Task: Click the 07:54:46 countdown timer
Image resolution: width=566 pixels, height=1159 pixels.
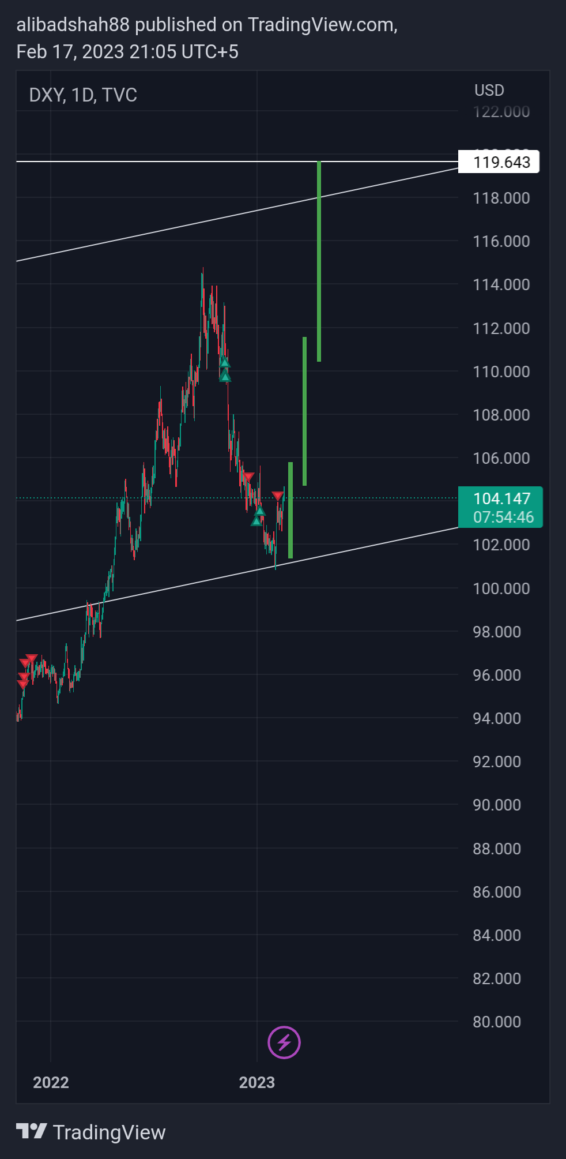Action: [x=504, y=517]
